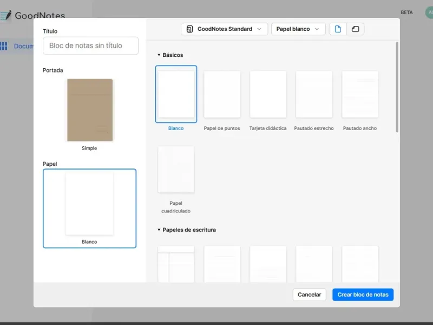The height and width of the screenshot is (325, 433).
Task: Choose the Pautado estrecho template
Action: click(314, 94)
